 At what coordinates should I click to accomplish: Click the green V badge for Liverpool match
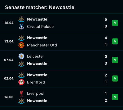[115, 97]
